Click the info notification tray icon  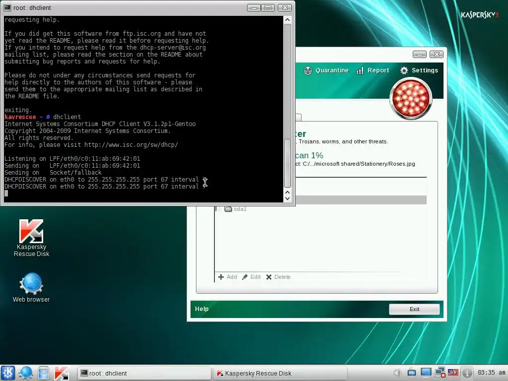pyautogui.click(x=466, y=373)
